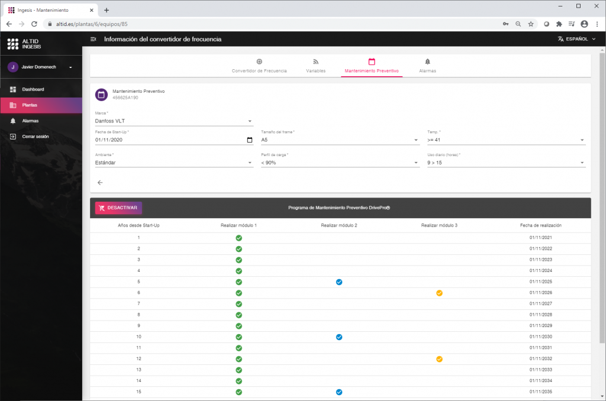
Task: Open the Español language selector
Action: [x=576, y=39]
